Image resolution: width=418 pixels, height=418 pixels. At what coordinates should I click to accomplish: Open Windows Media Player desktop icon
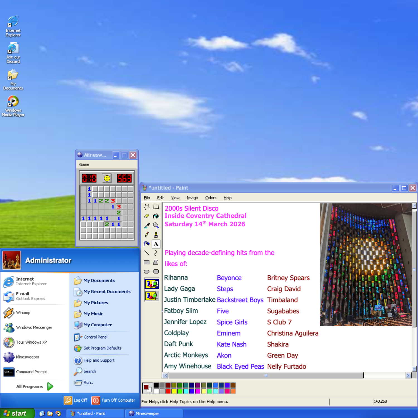[x=13, y=106]
